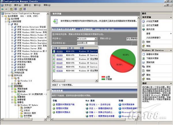
Task: Click the globe icon beside 符合性 1 report
Action: point(87,105)
